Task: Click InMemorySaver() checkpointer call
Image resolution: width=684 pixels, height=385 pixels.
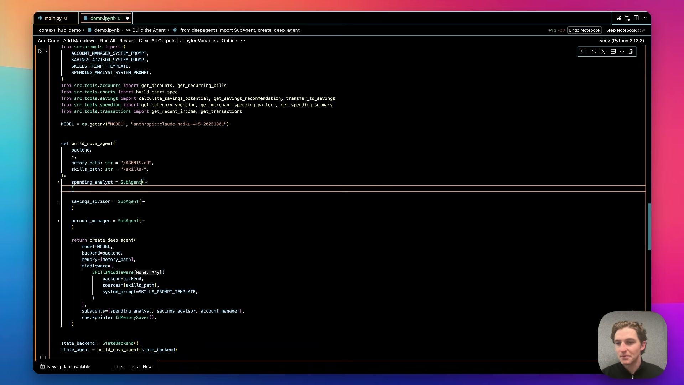Action: [x=135, y=318]
